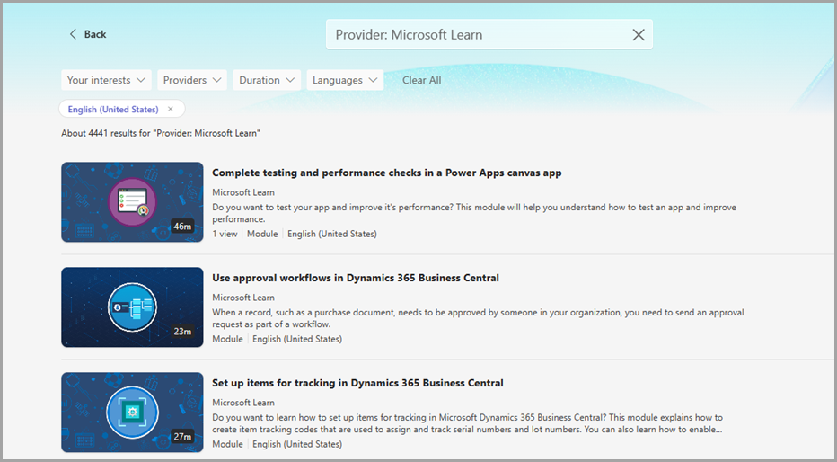Open the Power Apps canvas app testing thumbnail
The image size is (837, 462).
pos(132,202)
